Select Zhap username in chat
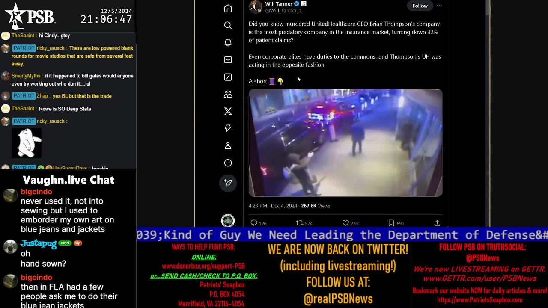548x308 pixels. [43, 96]
